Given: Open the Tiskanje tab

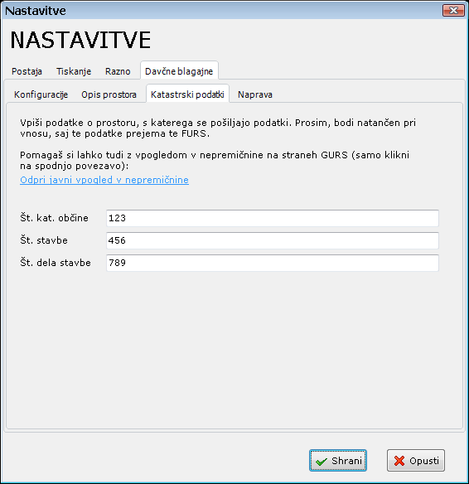Looking at the screenshot, I should tap(74, 71).
